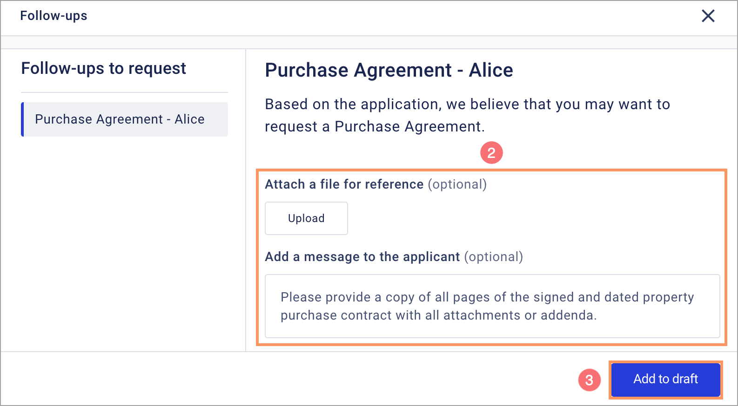Click the Follow-ups to request heading

[x=103, y=69]
